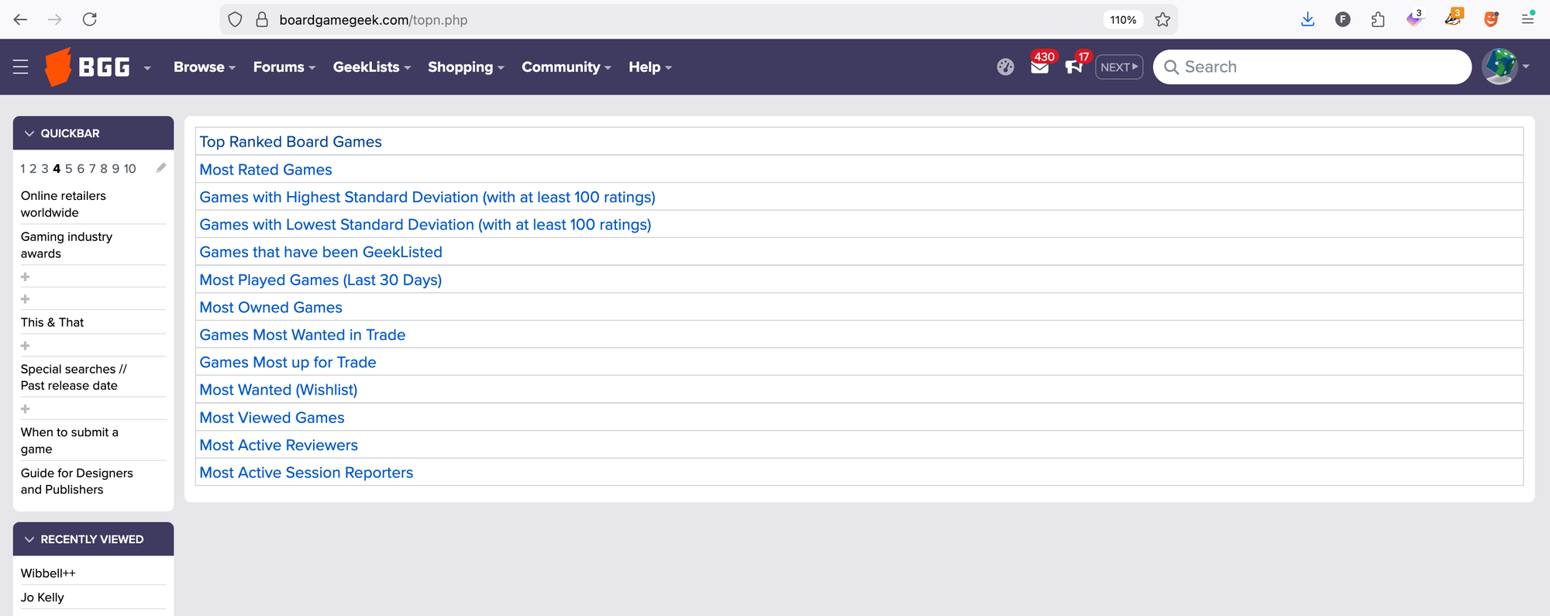Click into the BGG Search field
This screenshot has height=616, width=1550.
(x=1312, y=67)
